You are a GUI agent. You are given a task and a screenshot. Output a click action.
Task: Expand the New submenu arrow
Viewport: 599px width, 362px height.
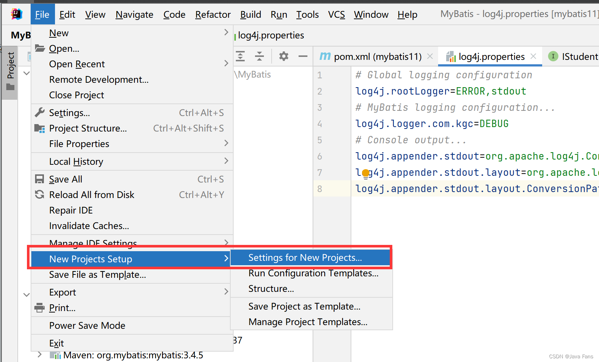226,33
